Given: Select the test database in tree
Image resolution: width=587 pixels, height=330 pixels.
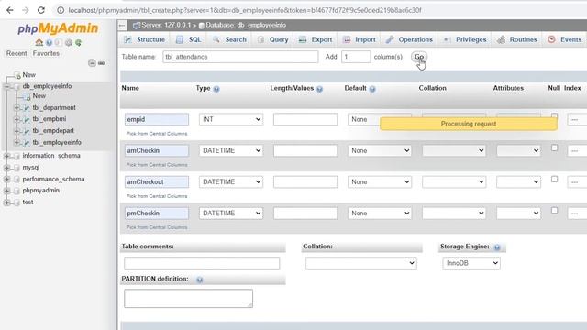Looking at the screenshot, I should 28,202.
